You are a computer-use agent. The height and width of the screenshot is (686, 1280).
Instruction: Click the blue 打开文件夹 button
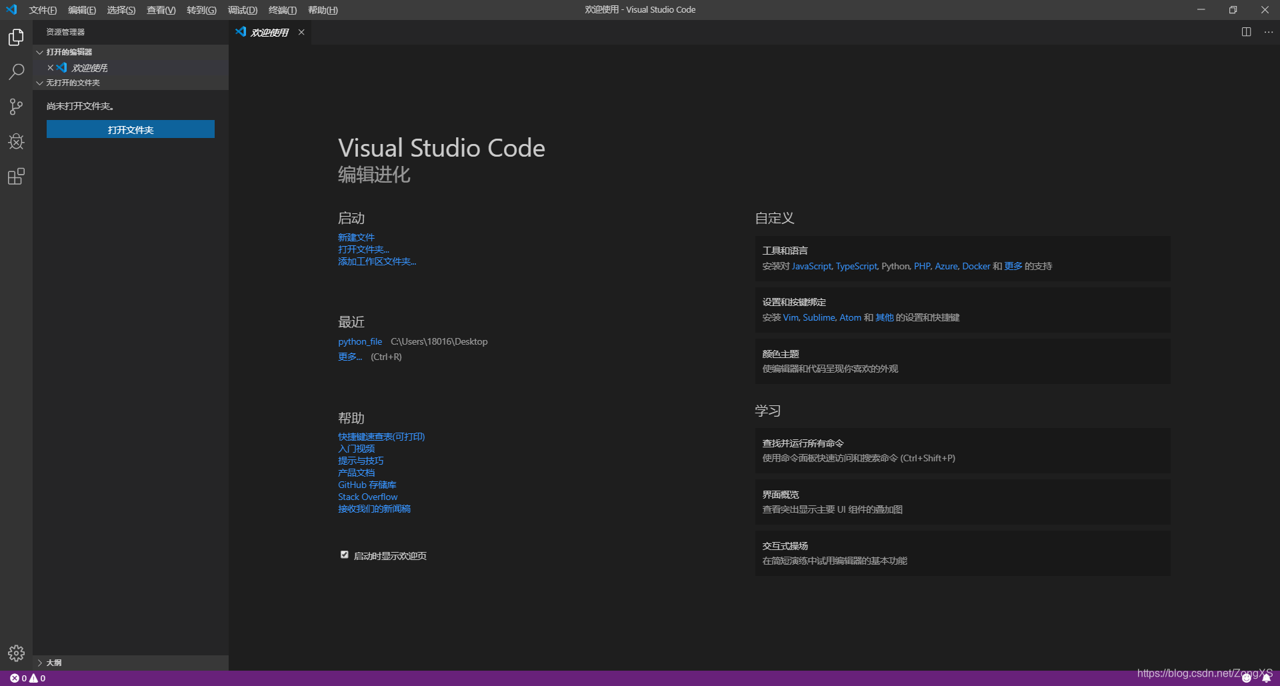(131, 129)
